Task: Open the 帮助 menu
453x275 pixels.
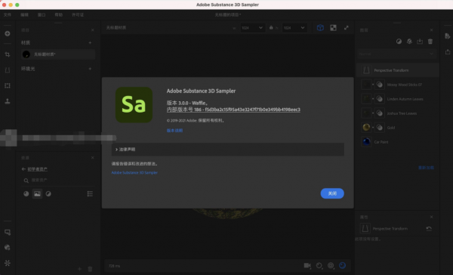Action: point(59,15)
